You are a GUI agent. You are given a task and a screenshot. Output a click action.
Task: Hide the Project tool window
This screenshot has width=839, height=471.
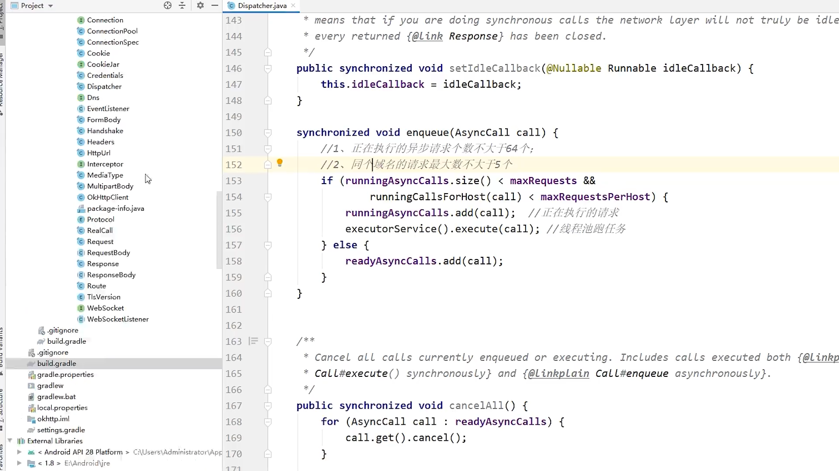click(215, 6)
